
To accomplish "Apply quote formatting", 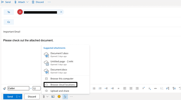I will (x=118, y=88).
